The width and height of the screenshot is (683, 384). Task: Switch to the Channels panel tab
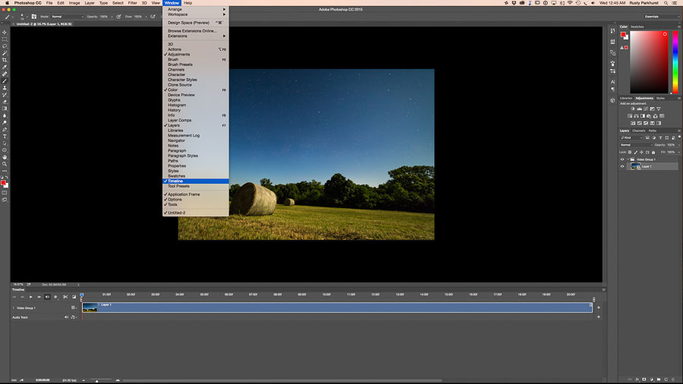click(x=639, y=131)
